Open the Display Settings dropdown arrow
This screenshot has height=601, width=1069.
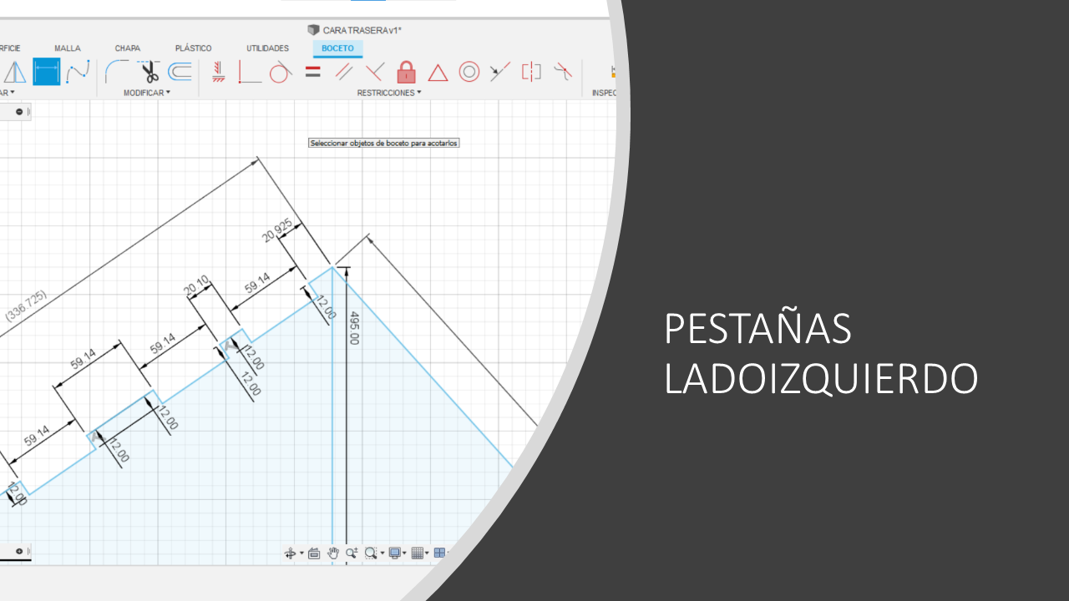point(405,553)
